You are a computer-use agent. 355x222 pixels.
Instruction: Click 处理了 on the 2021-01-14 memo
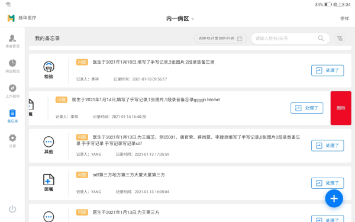point(306,108)
